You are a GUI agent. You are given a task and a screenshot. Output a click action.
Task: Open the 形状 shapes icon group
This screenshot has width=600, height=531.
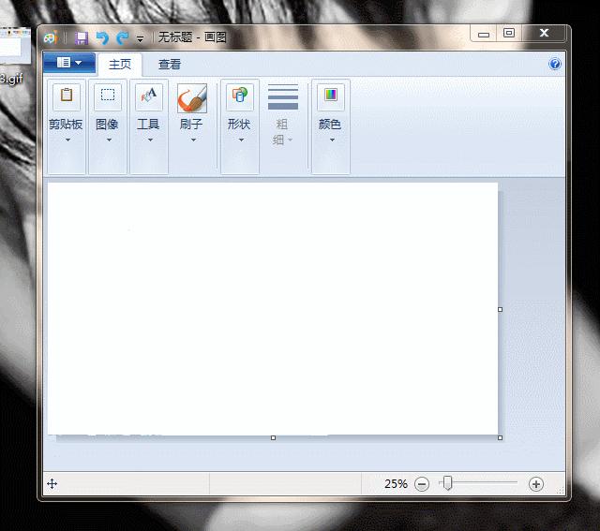[240, 96]
